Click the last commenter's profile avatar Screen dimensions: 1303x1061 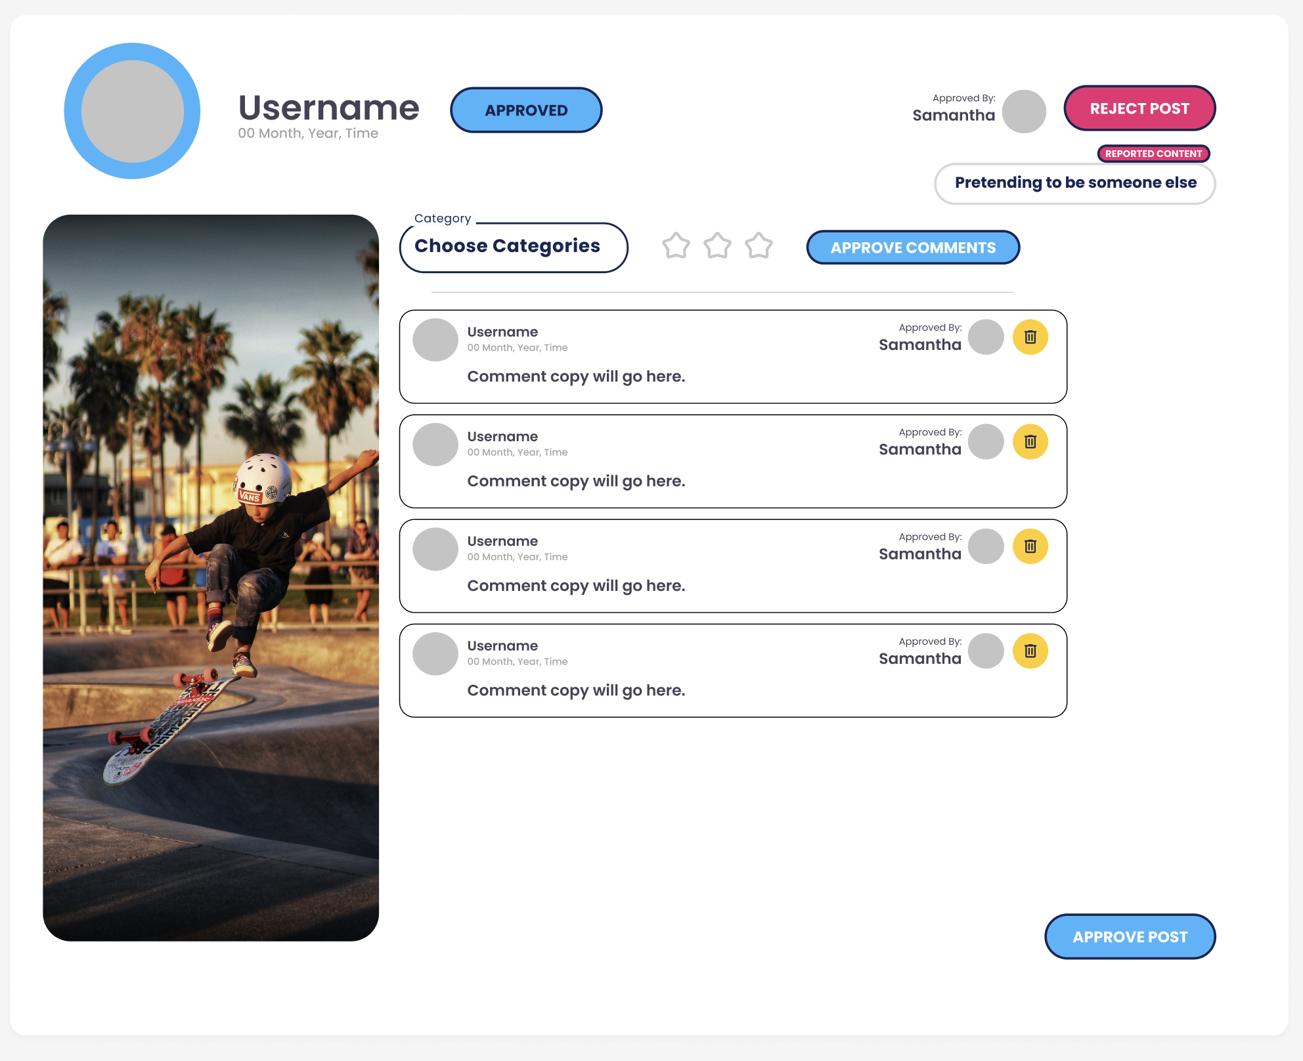pos(435,654)
